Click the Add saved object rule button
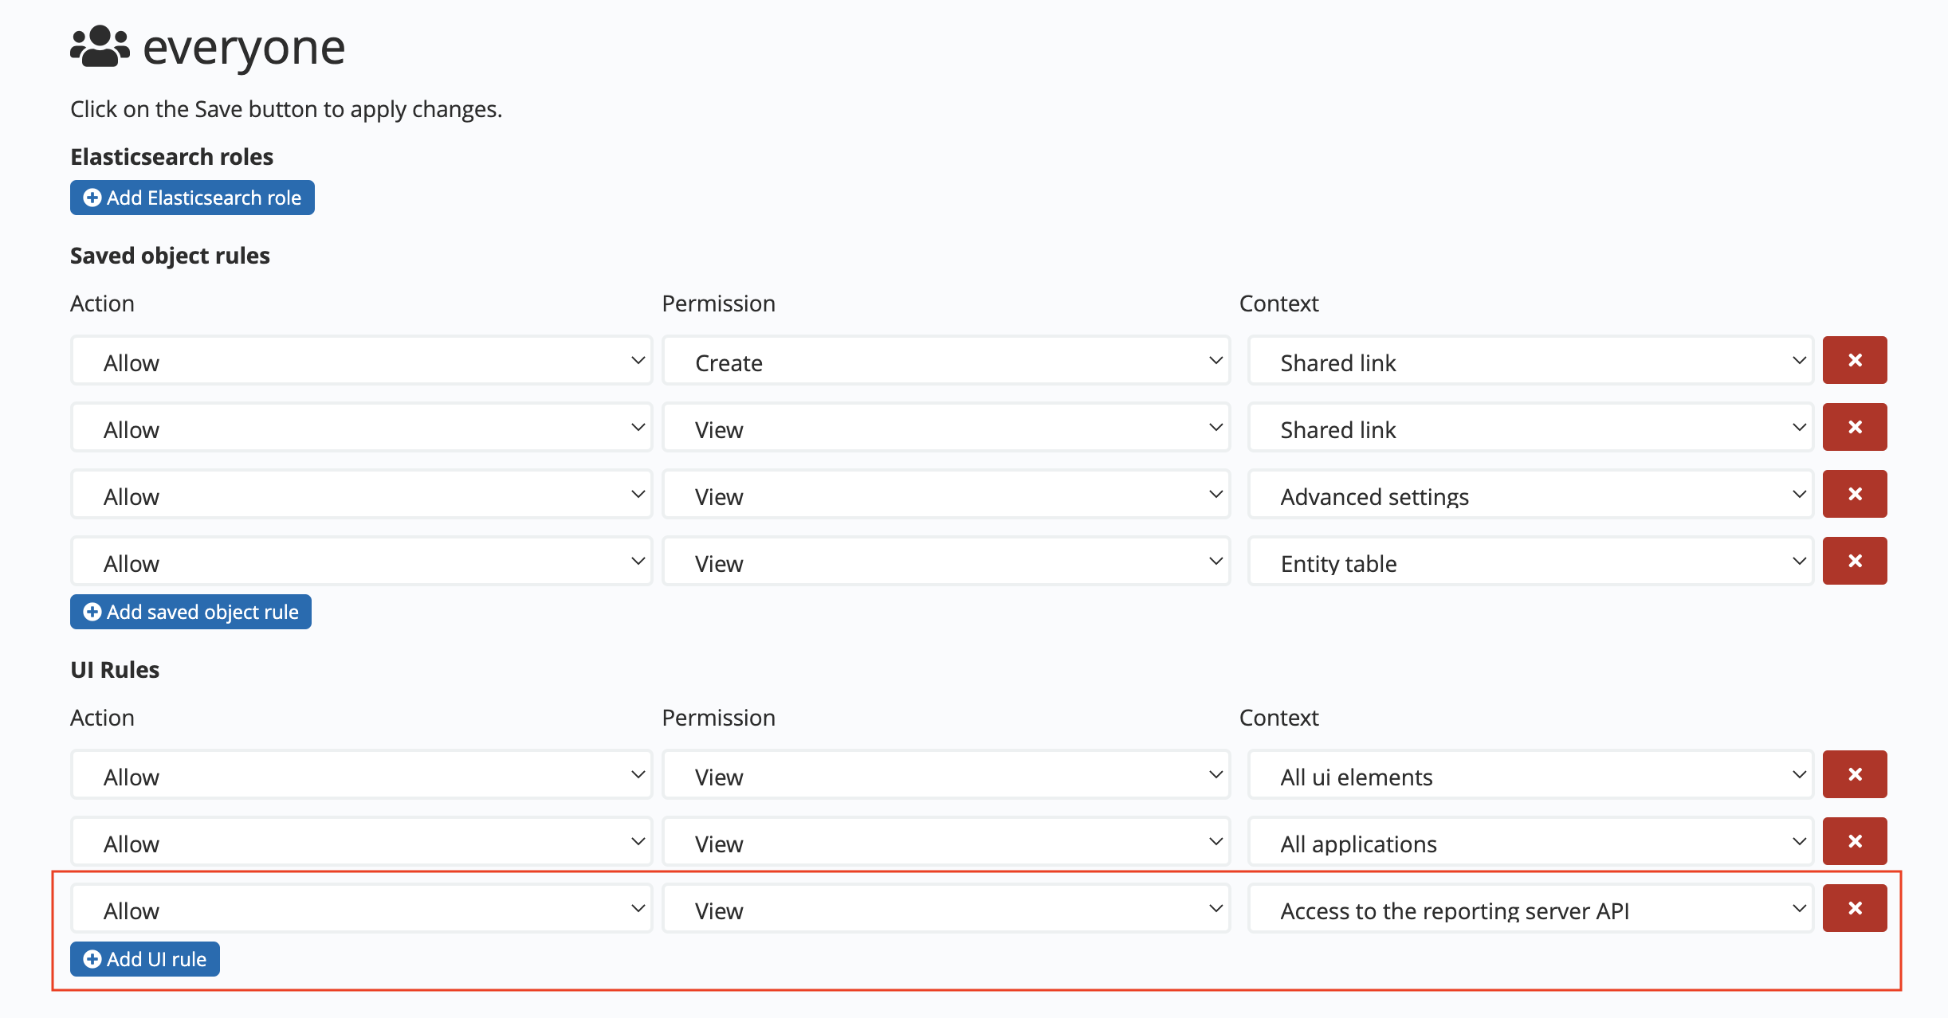 [190, 612]
